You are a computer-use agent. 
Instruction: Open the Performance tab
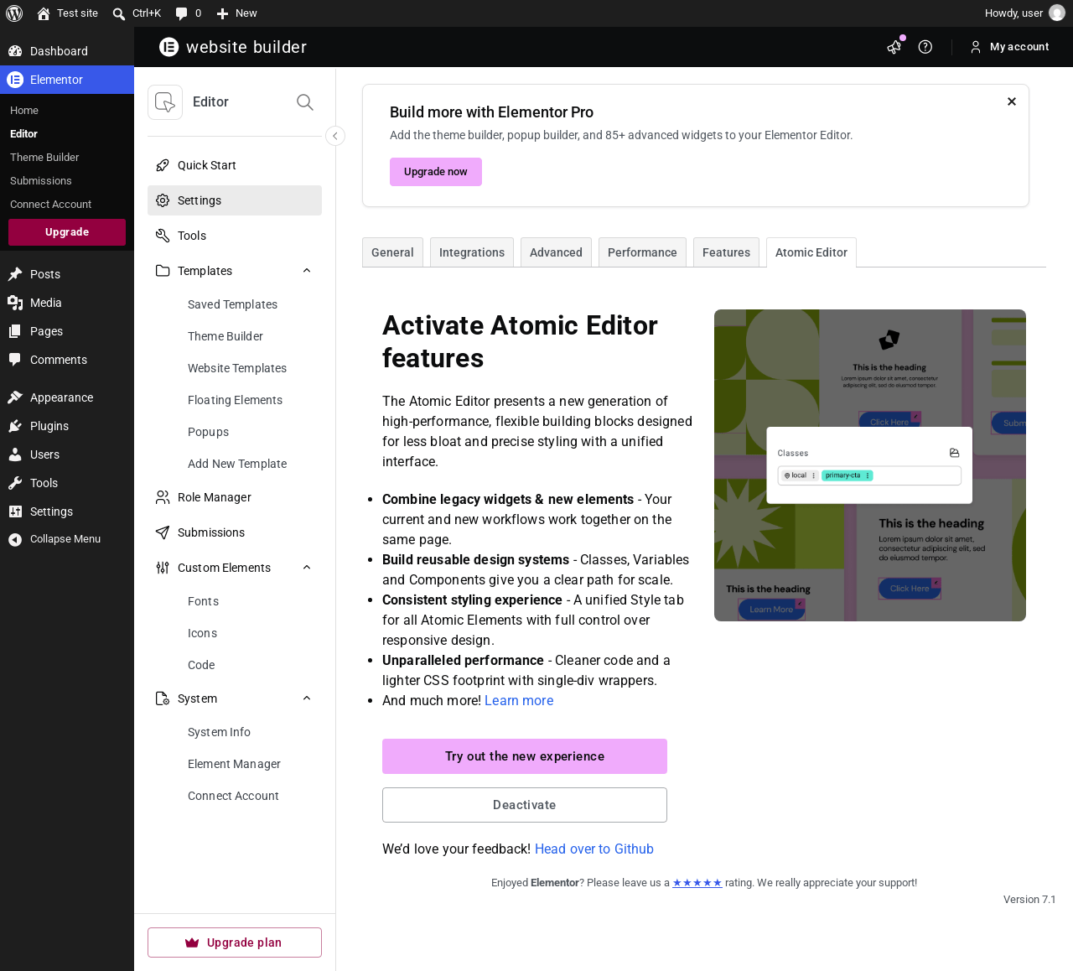(642, 252)
